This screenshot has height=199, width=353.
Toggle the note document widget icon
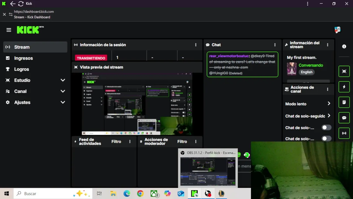click(344, 102)
